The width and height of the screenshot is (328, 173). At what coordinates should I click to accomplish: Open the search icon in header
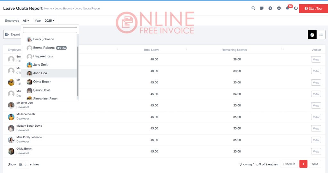[253, 8]
